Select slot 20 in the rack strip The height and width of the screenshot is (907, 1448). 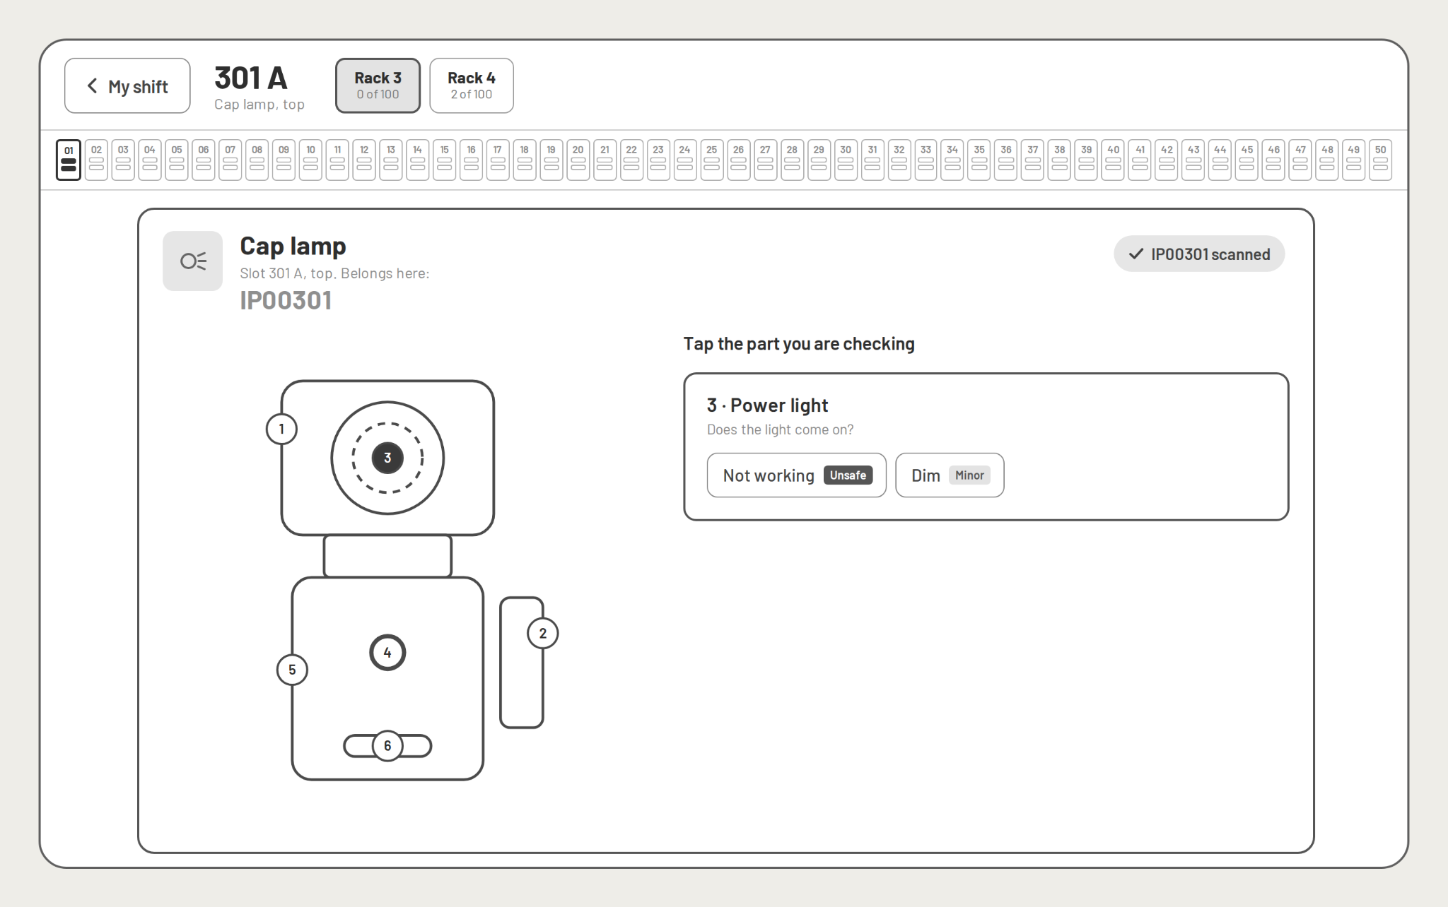tap(578, 160)
